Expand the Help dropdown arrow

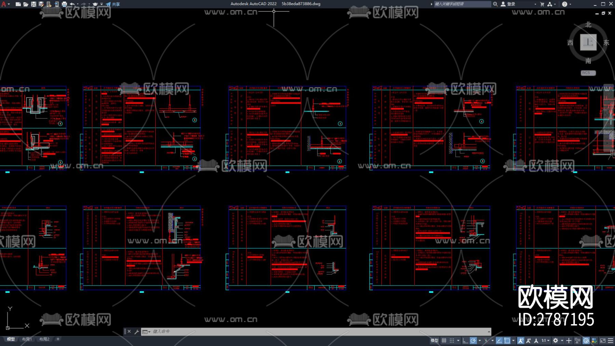(x=570, y=4)
